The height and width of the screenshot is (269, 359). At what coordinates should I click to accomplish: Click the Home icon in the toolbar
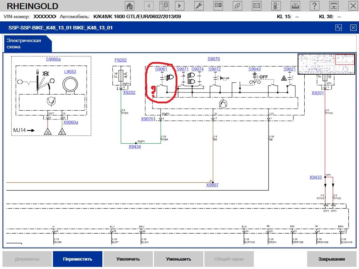pyautogui.click(x=130, y=6)
